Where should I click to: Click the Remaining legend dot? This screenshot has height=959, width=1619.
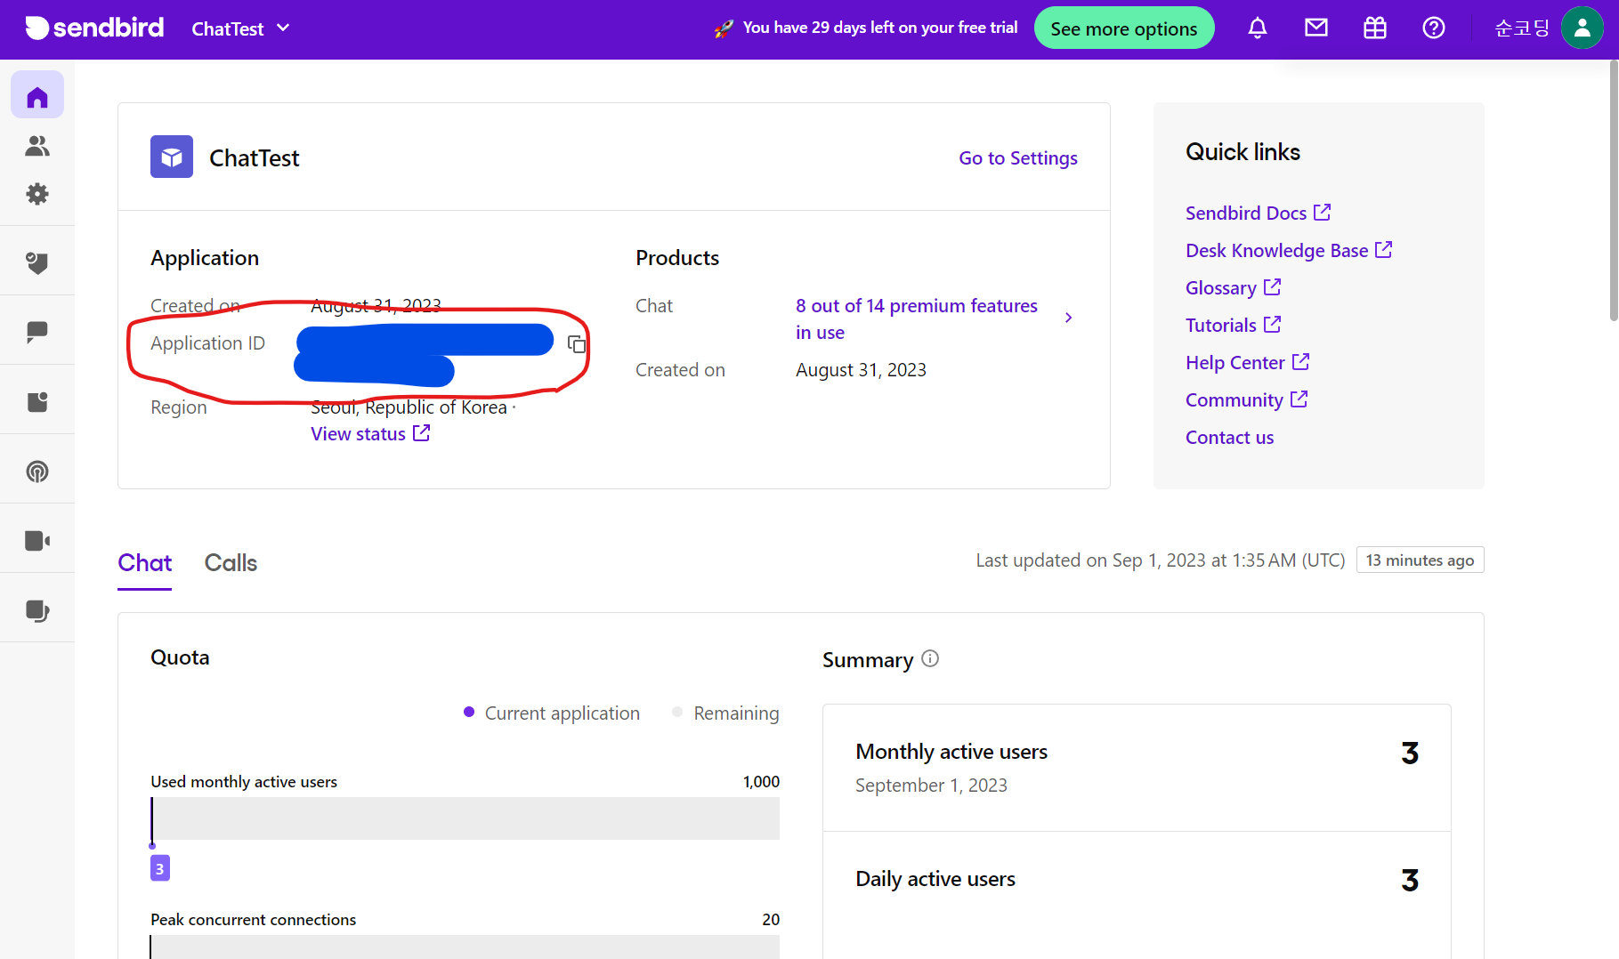tap(677, 713)
